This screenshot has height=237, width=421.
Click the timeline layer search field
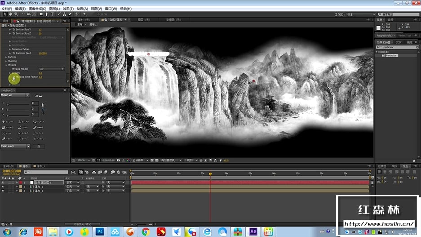click(46, 172)
